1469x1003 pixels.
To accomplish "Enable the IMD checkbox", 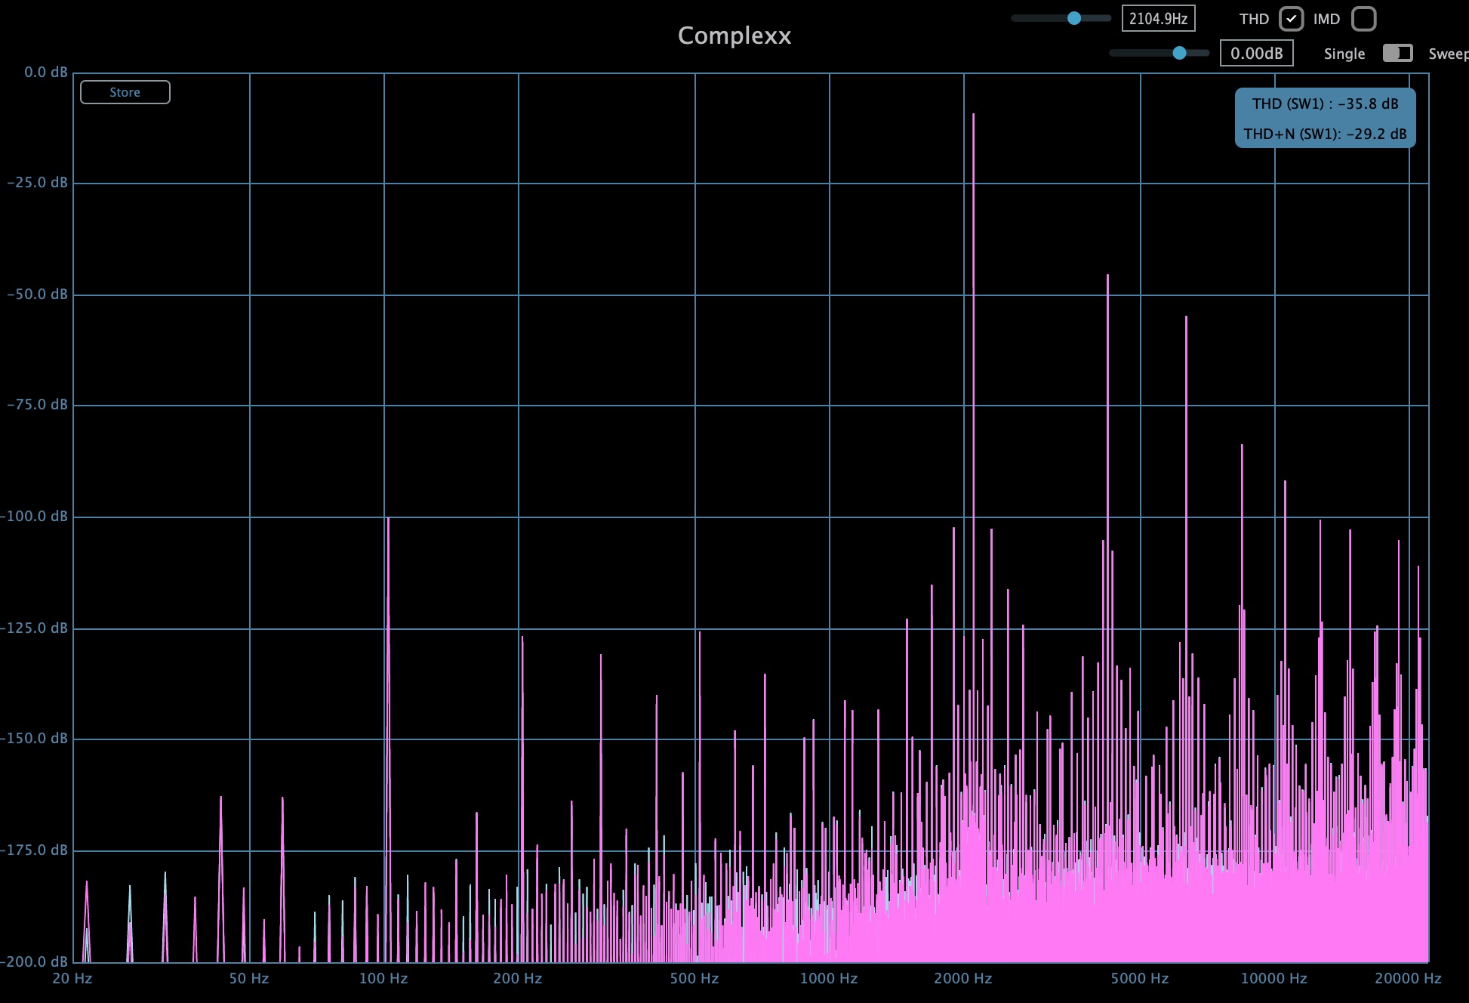I will pos(1363,19).
